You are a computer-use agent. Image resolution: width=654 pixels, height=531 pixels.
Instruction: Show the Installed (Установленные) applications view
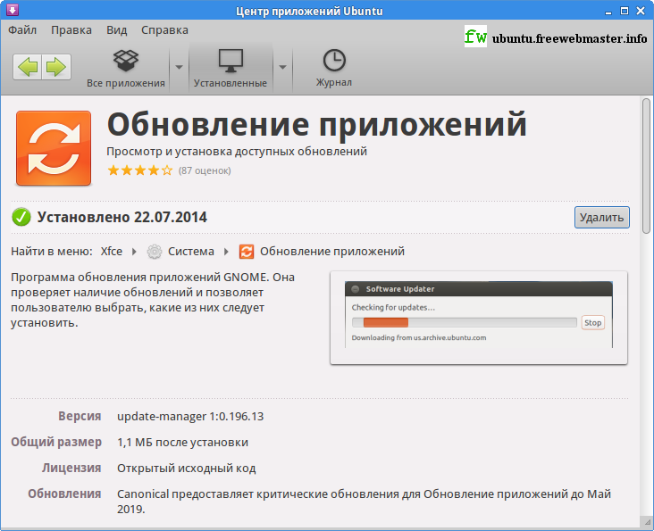[231, 69]
